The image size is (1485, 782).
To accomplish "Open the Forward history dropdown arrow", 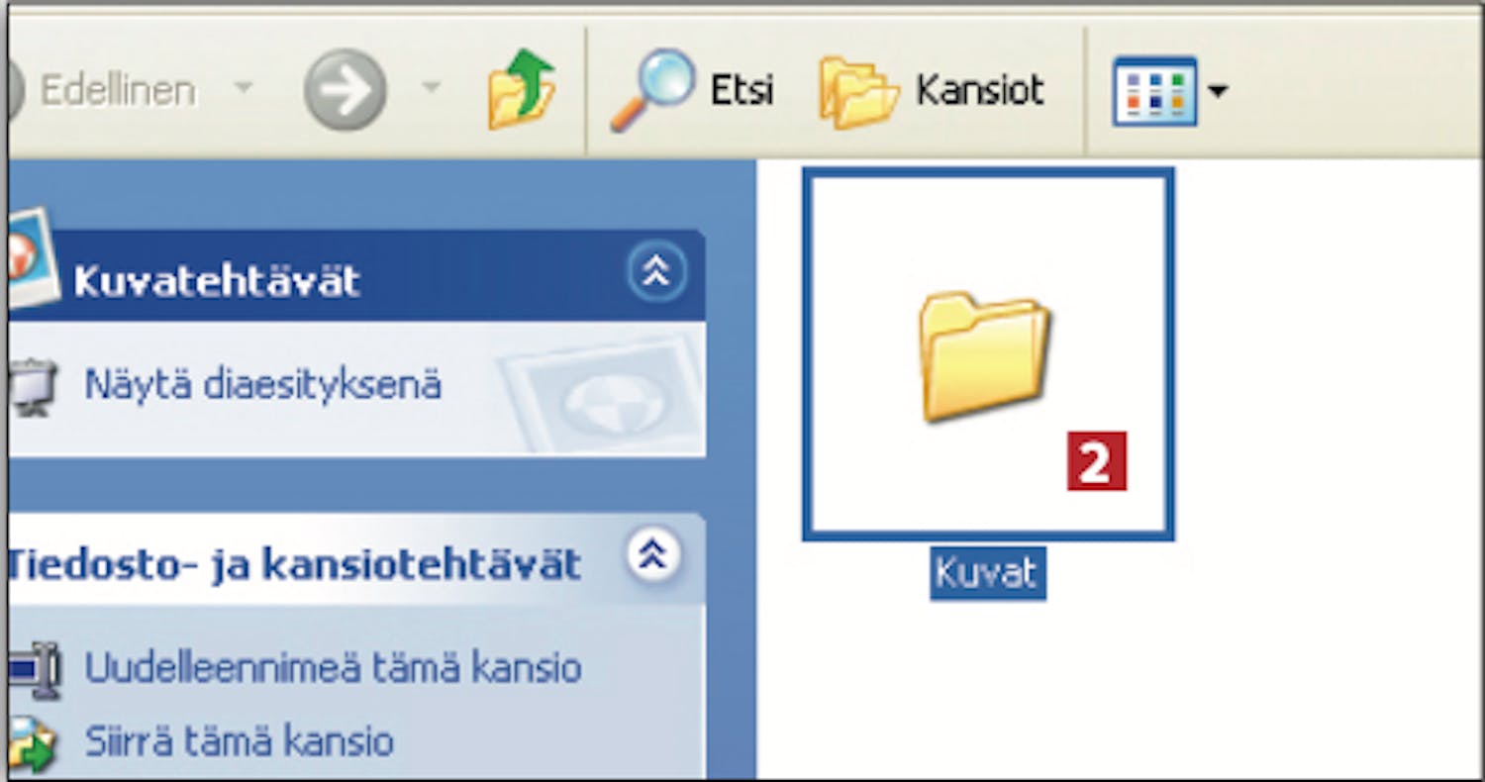I will point(431,89).
